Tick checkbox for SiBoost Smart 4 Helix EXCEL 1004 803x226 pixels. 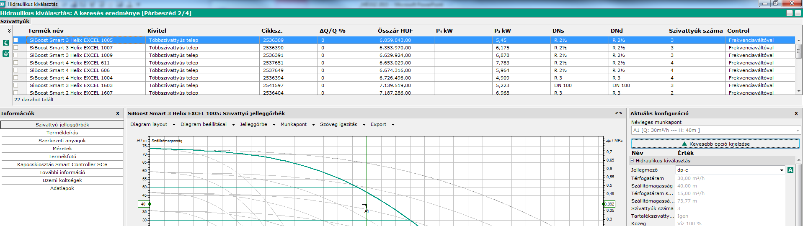pos(16,78)
